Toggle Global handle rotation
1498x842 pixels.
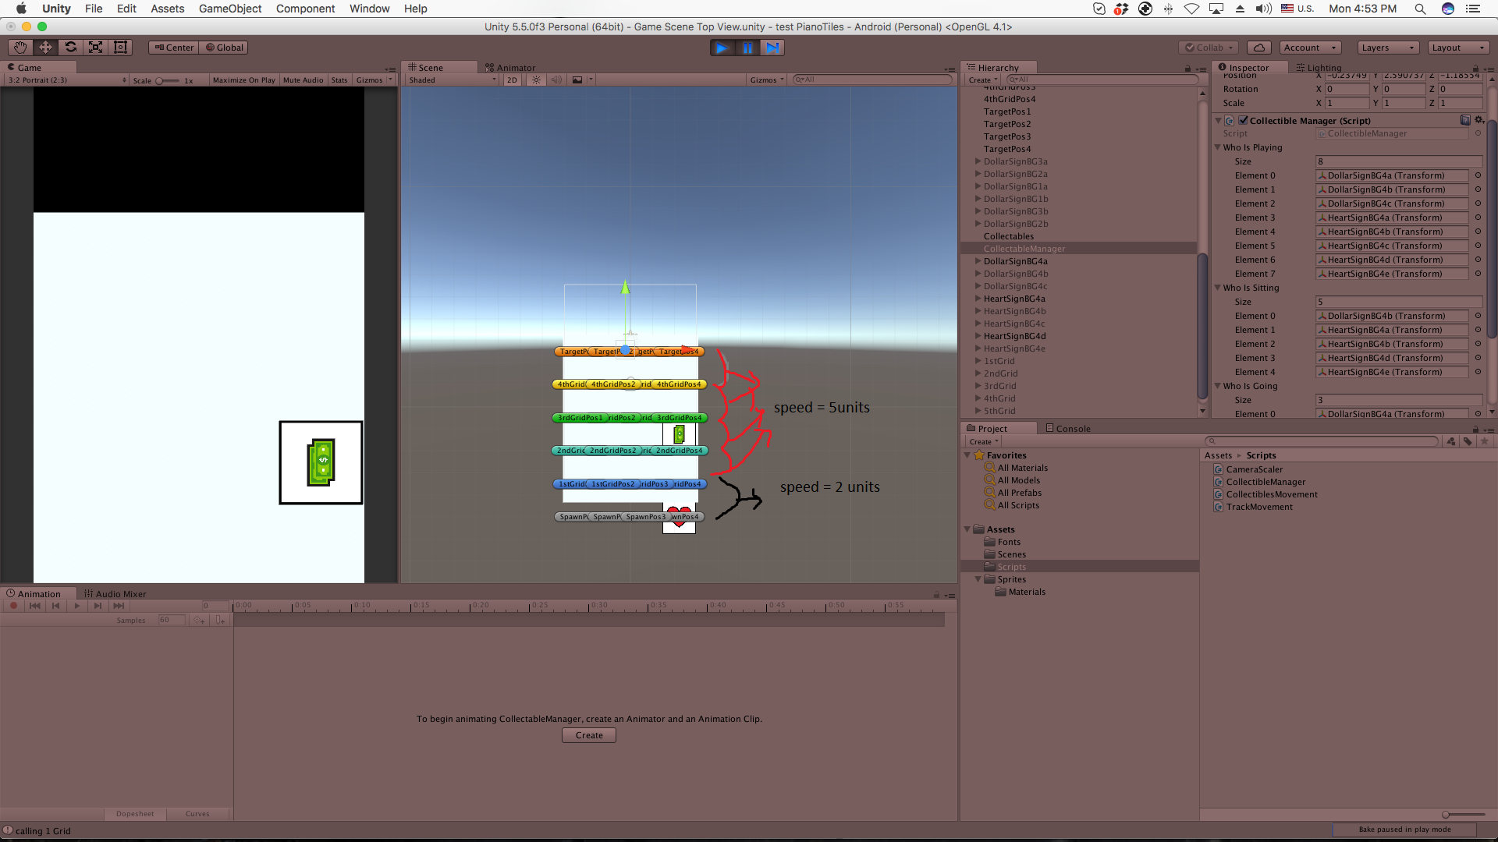point(225,48)
